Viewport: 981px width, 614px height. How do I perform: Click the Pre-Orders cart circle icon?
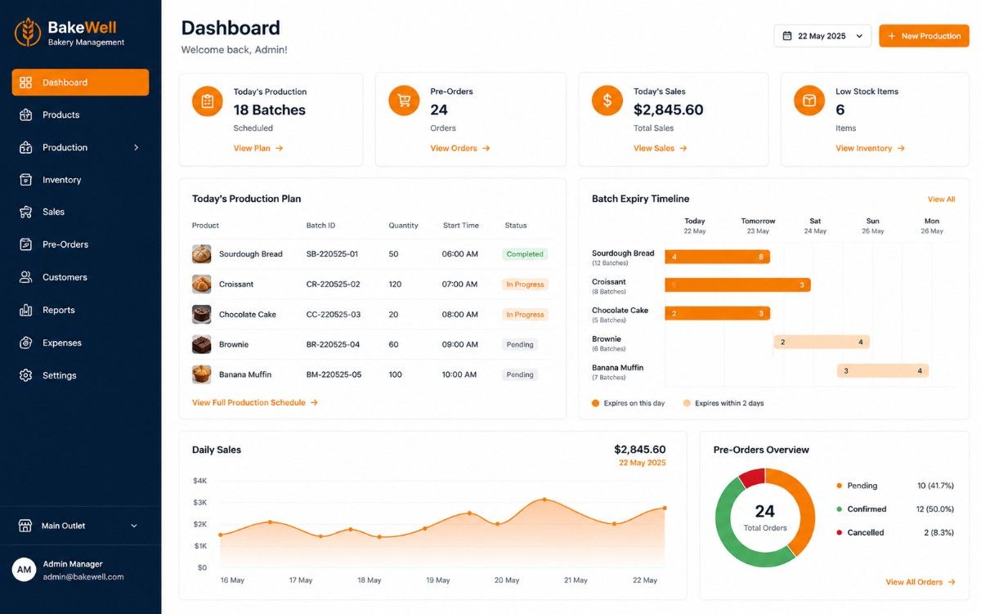pos(404,101)
